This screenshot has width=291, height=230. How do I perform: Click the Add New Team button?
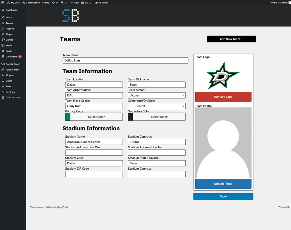point(231,39)
